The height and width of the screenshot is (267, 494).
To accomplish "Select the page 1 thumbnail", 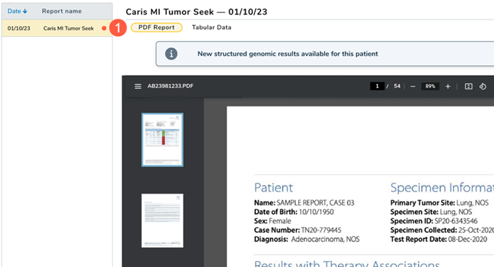I will pyautogui.click(x=162, y=139).
